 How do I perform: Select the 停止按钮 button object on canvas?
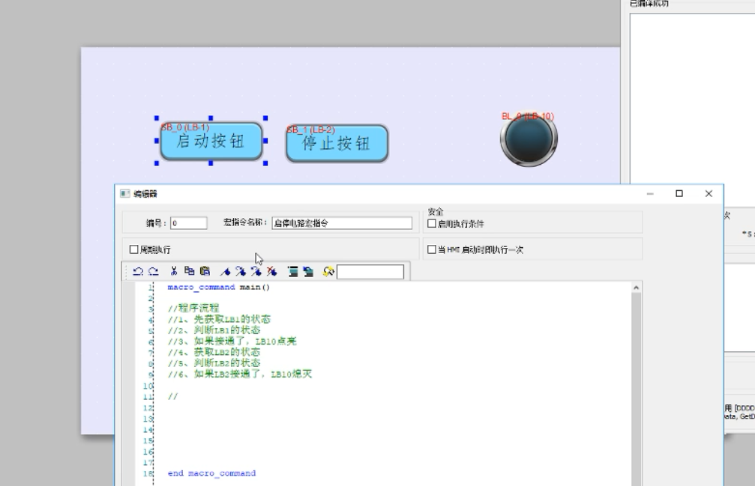337,144
